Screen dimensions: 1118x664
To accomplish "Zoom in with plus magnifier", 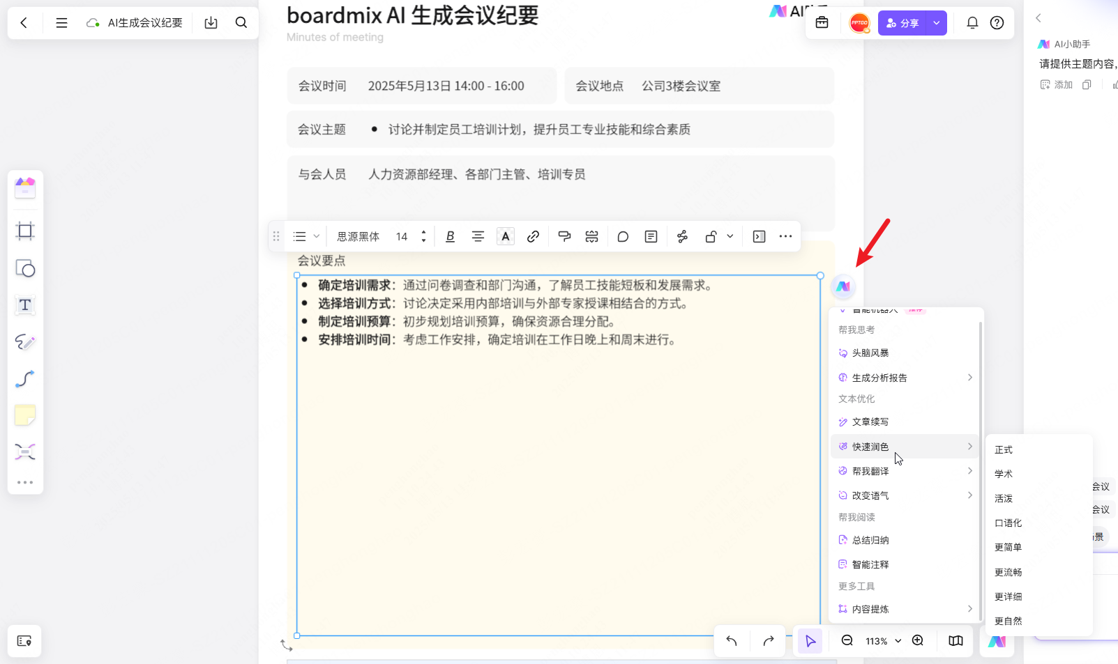I will coord(919,641).
